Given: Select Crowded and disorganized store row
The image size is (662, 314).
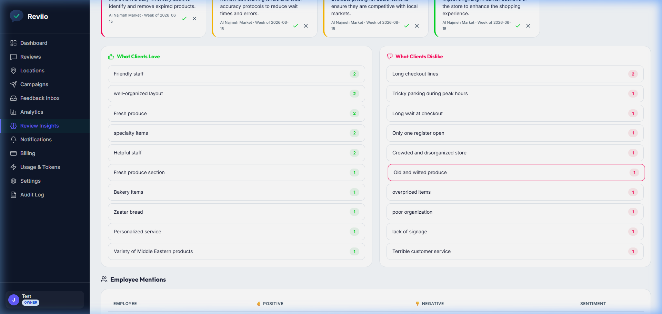Looking at the screenshot, I should click(515, 153).
